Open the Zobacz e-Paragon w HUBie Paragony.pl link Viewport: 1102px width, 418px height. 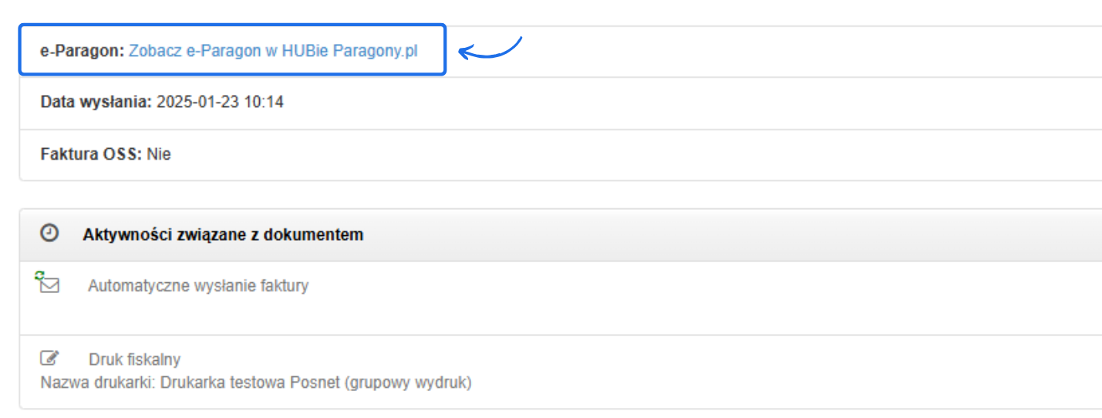click(273, 51)
